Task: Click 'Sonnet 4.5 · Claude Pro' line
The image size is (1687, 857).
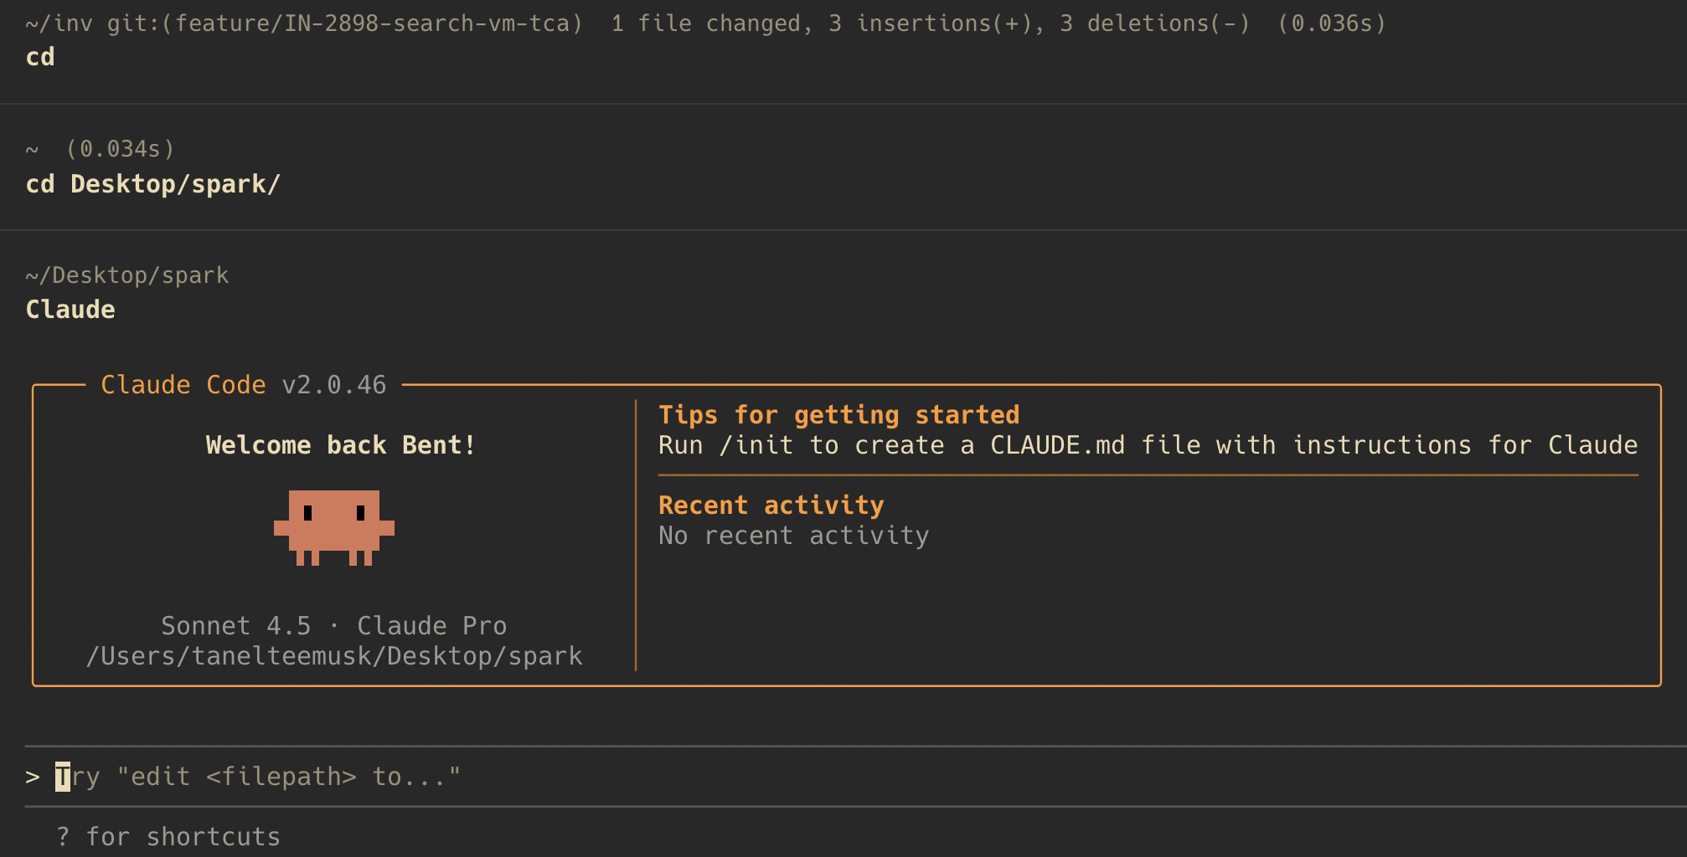Action: point(334,626)
